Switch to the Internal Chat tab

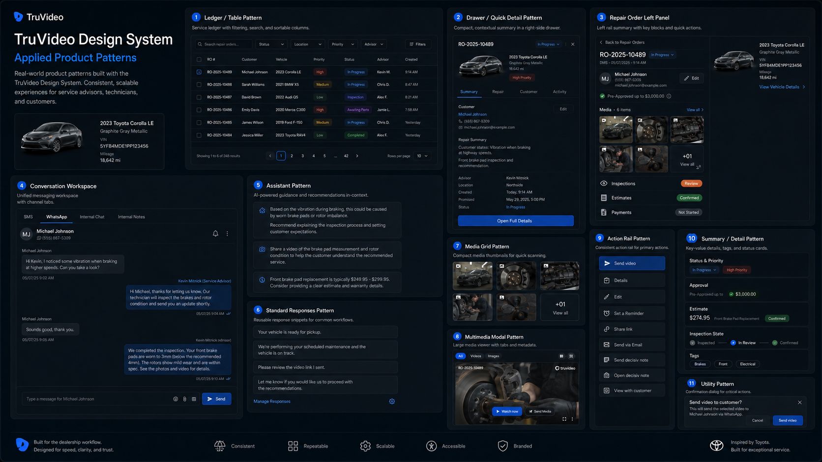tap(92, 217)
